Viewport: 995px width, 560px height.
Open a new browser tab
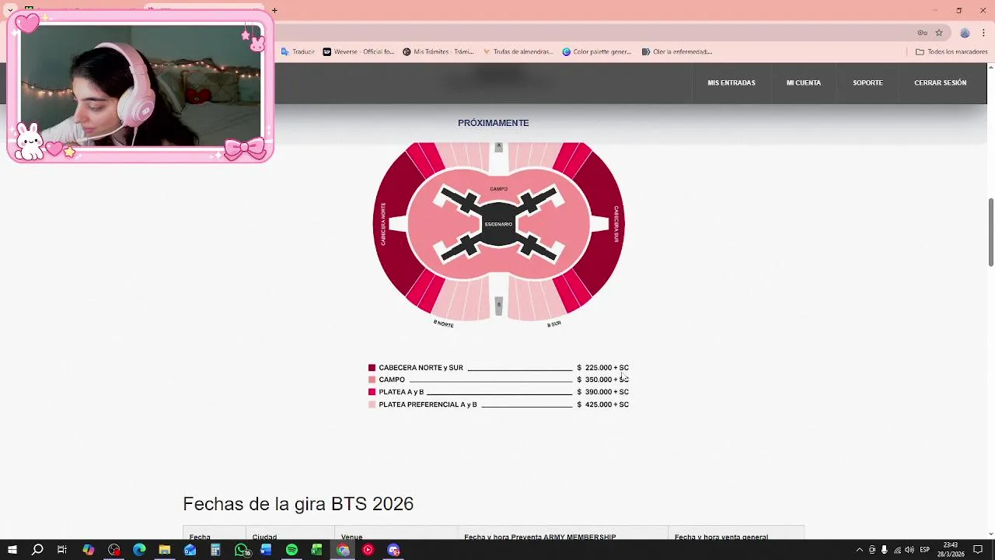pos(274,10)
